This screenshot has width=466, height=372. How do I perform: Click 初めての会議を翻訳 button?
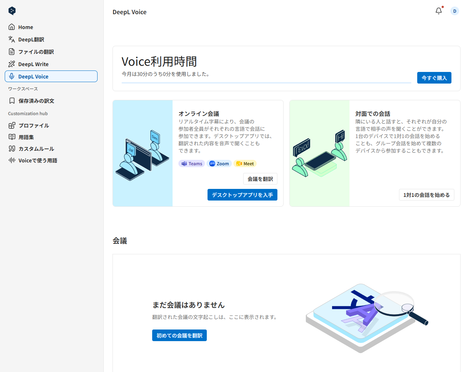[179, 335]
